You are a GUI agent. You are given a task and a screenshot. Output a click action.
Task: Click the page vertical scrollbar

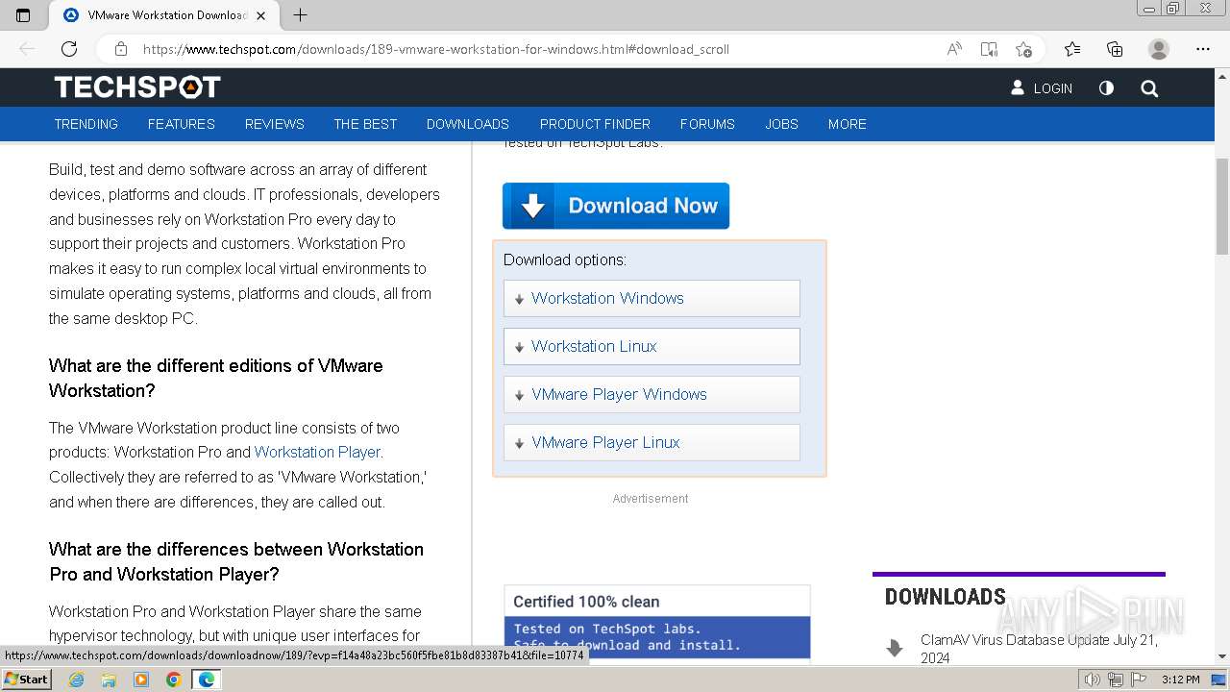tap(1221, 207)
